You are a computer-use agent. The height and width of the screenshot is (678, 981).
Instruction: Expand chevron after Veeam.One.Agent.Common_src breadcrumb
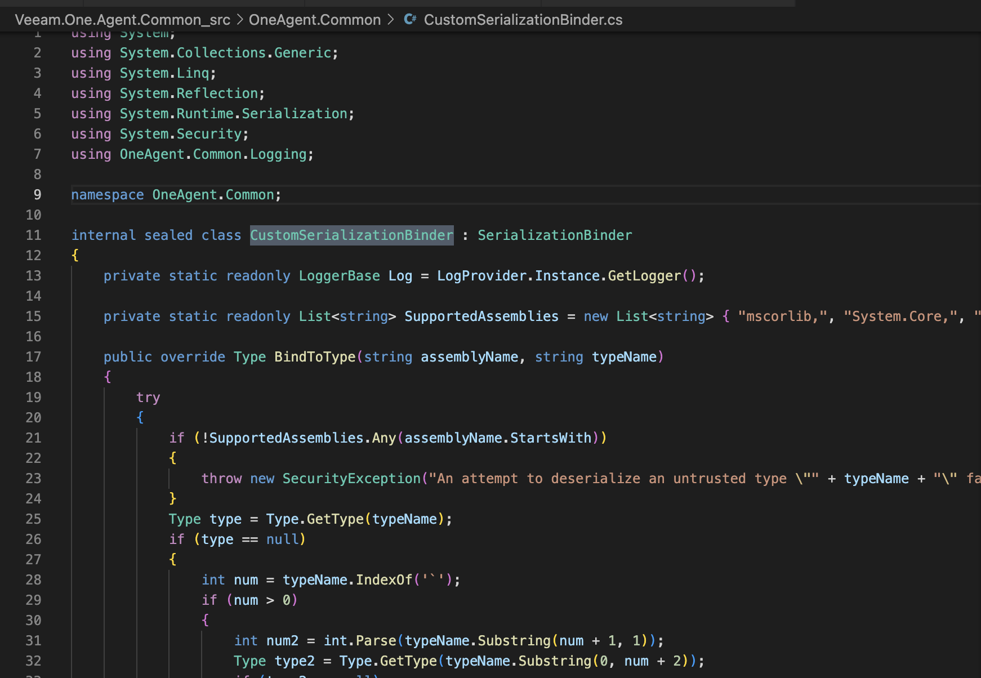(x=240, y=20)
